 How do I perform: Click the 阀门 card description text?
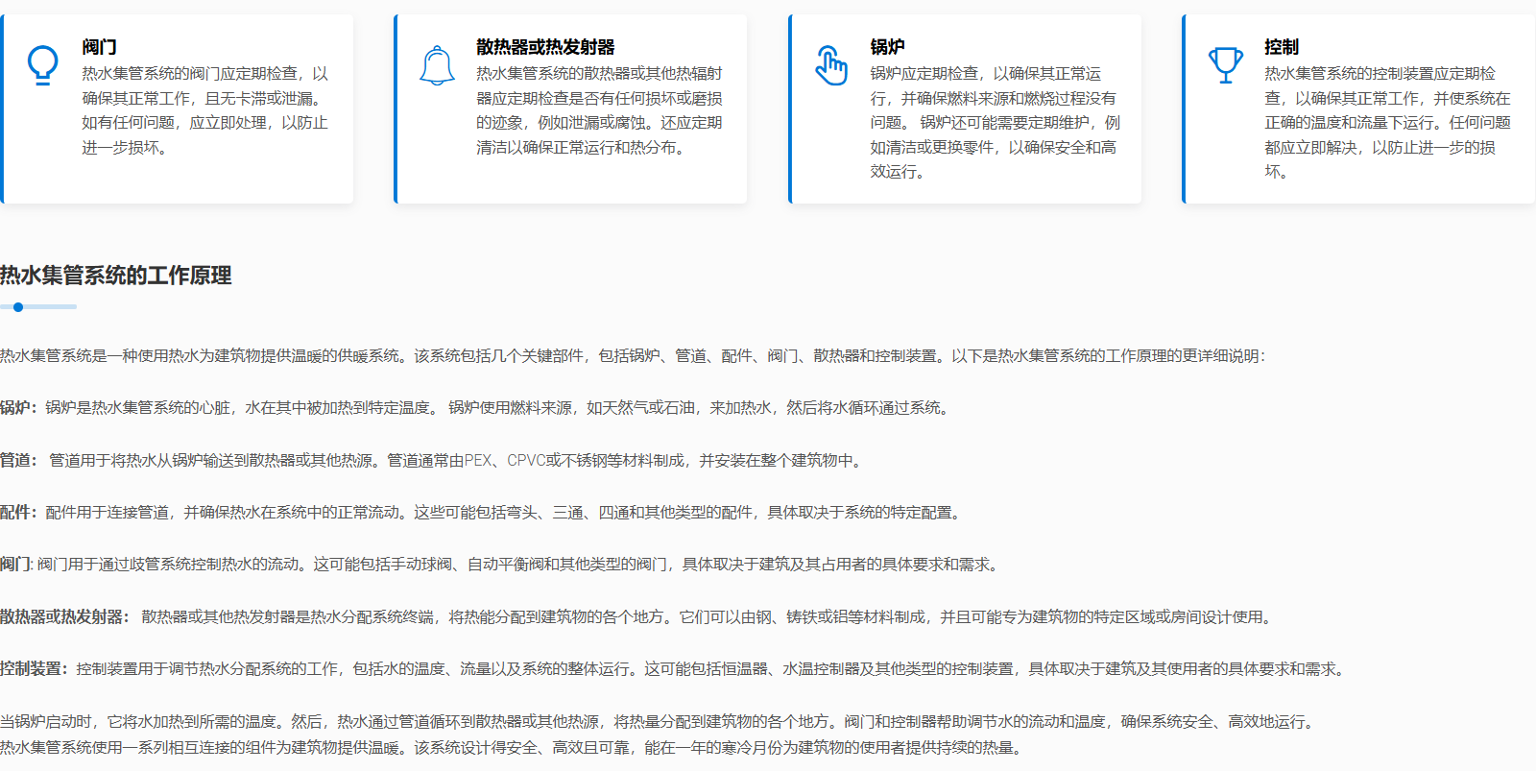204,110
